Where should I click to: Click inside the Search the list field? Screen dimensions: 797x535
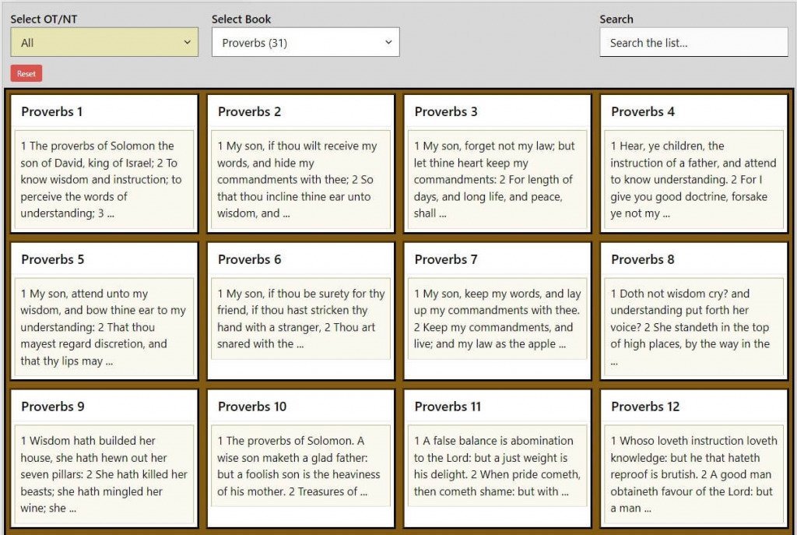click(692, 41)
